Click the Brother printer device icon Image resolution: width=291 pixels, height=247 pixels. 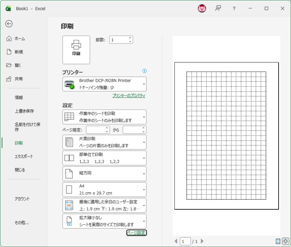click(x=69, y=85)
